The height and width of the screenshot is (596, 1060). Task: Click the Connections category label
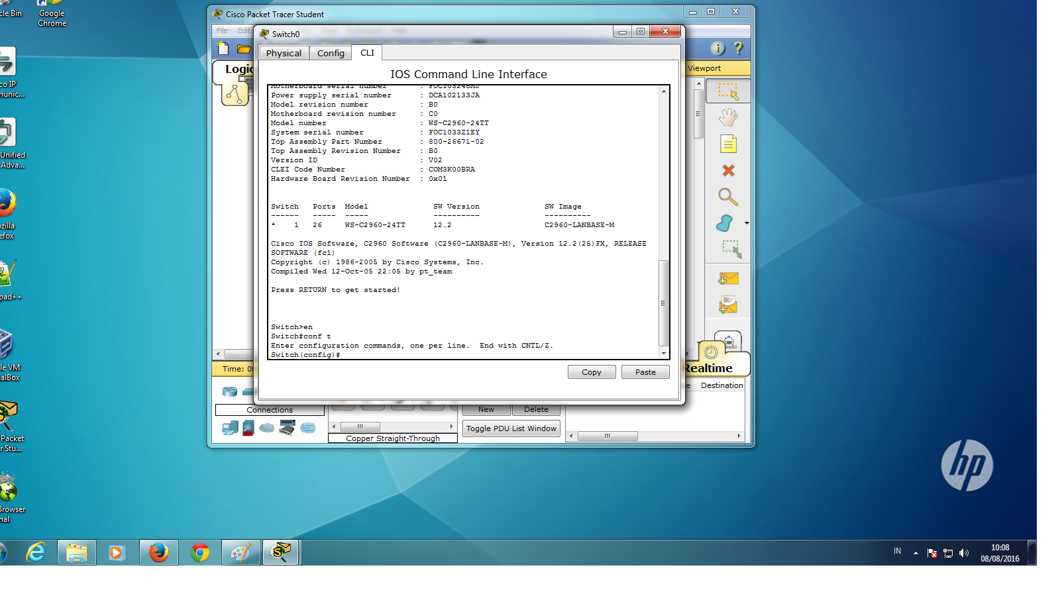coord(270,410)
